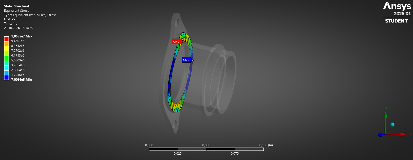The height and width of the screenshot is (160, 413).
Task: Select the yellow legend color band
Action: point(6,49)
